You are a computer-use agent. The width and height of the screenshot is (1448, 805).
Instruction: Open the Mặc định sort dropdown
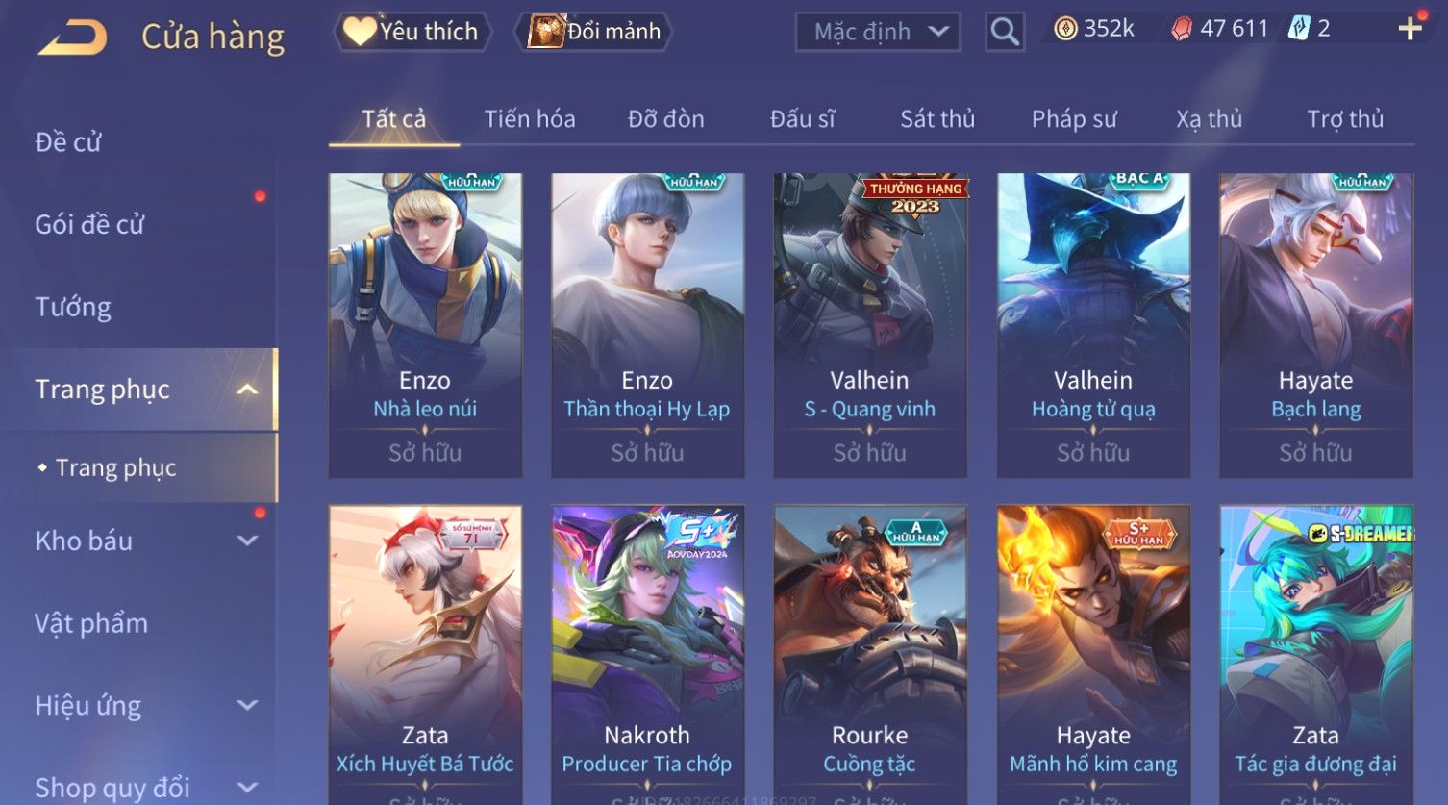[878, 32]
